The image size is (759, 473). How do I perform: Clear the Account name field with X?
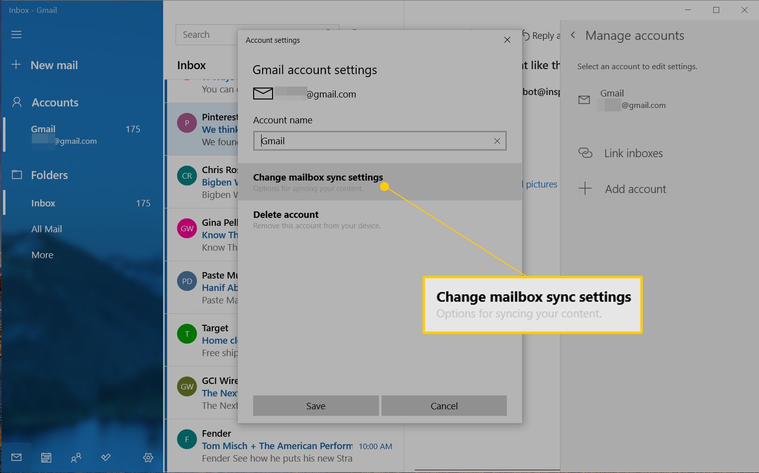coord(497,141)
